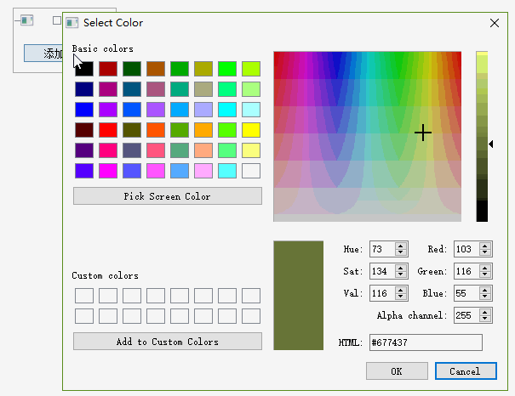The image size is (515, 396).
Task: Select the black basic color swatch
Action: point(84,68)
